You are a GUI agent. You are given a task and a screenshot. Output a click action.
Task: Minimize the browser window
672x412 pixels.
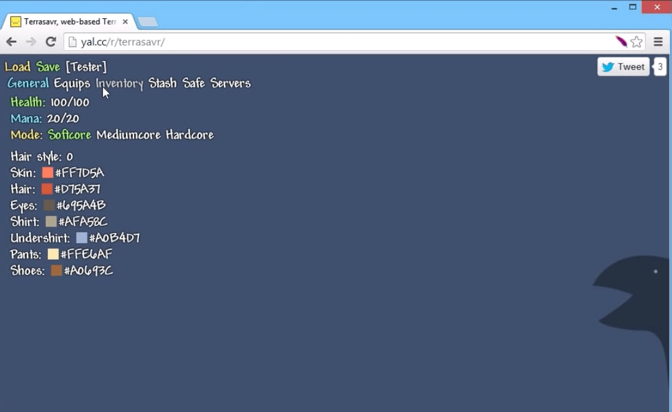pyautogui.click(x=614, y=7)
